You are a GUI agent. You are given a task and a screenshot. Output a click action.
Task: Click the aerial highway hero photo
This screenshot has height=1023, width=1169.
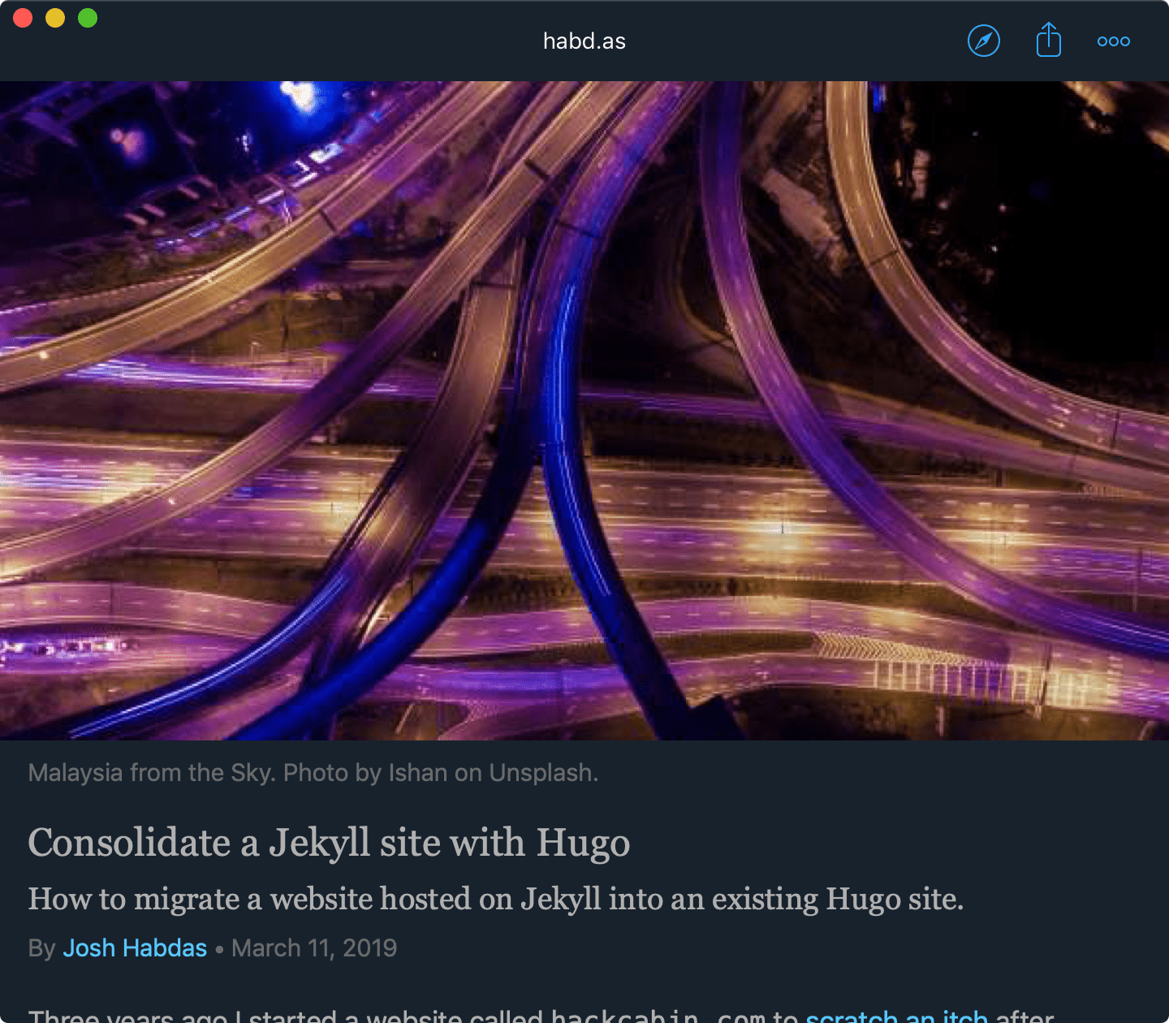tap(584, 410)
